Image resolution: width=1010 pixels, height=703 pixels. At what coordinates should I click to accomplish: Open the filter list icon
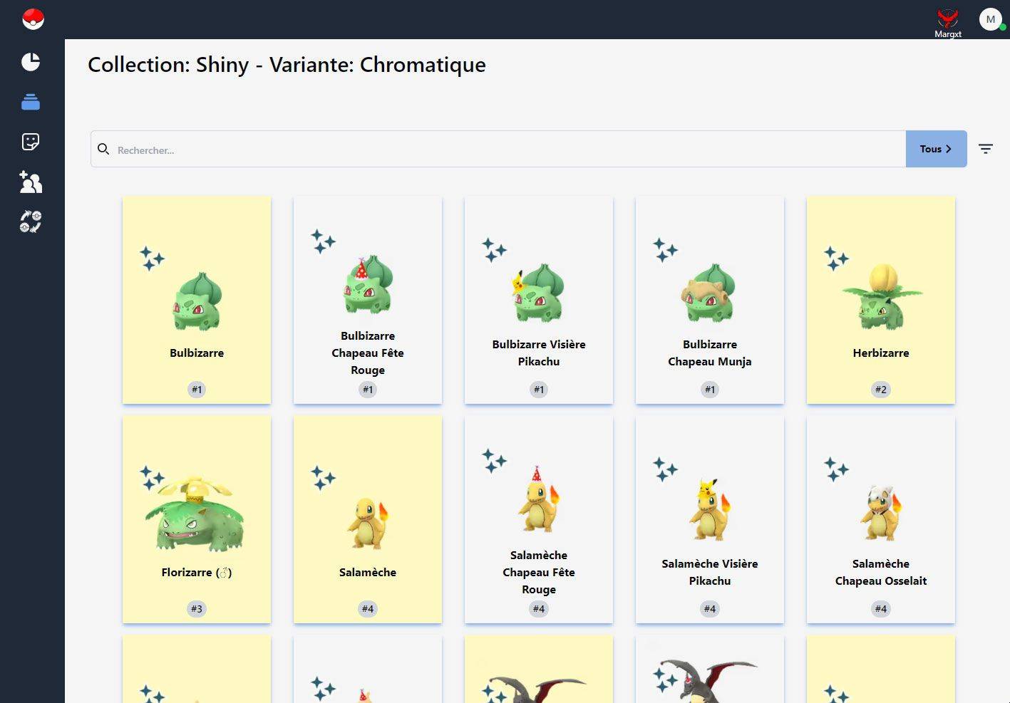point(986,149)
